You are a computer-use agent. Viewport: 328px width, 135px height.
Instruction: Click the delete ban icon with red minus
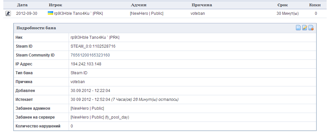311,28
